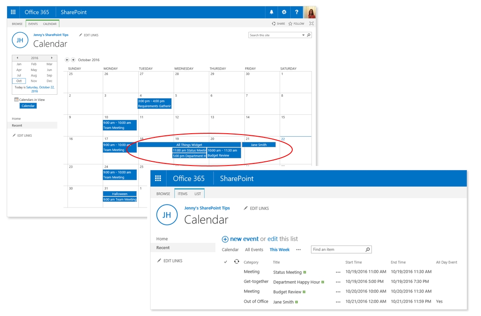Open the Team Meeting event on October 10
481x316 pixels.
120,125
